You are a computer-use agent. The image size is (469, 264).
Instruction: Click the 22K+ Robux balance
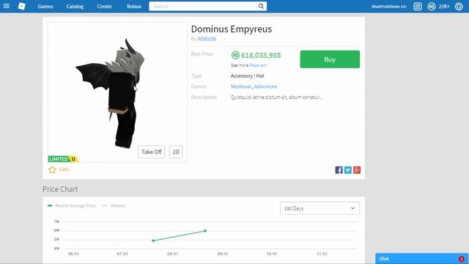[x=444, y=7]
